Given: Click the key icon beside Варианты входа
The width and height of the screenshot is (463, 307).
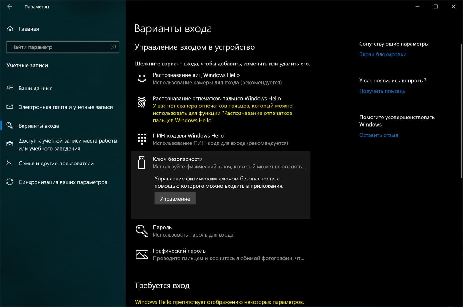Looking at the screenshot, I should [10, 125].
